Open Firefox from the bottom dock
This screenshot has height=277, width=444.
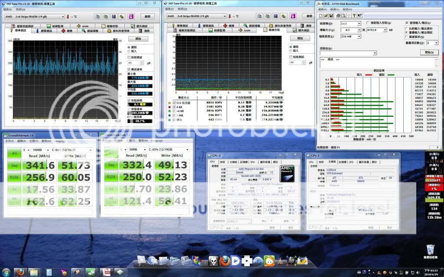tap(224, 261)
